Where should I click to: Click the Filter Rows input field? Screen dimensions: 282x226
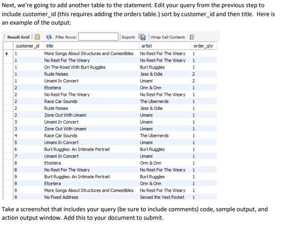[x=98, y=37]
